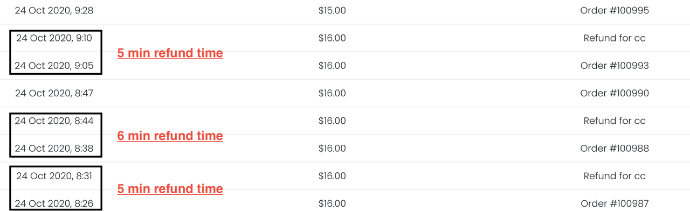Select the Order #100993 entry

click(615, 66)
